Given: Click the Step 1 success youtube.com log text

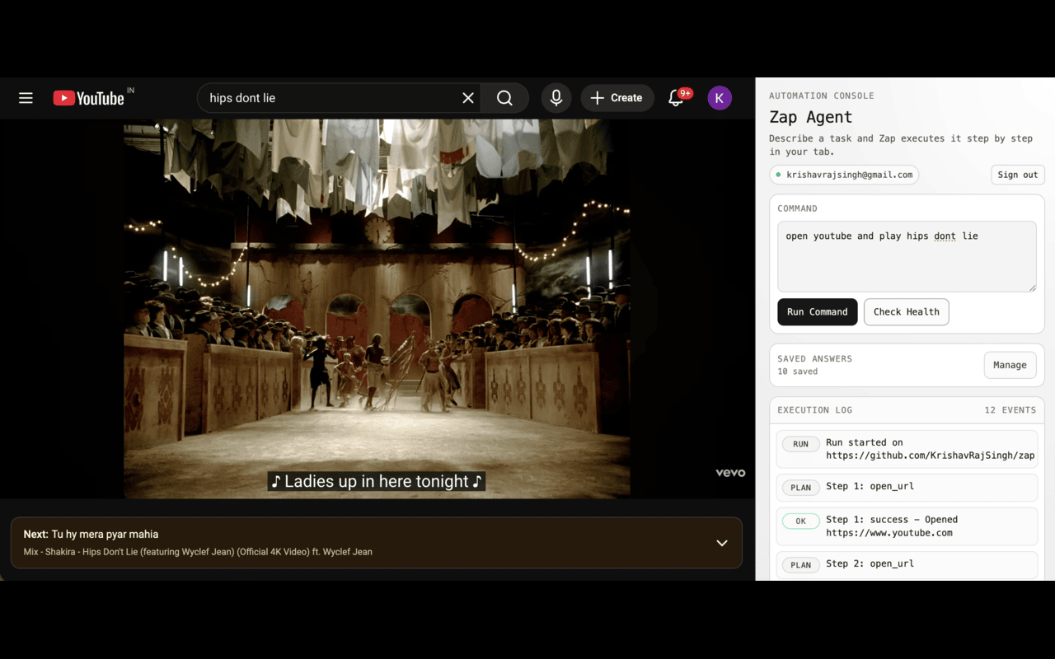Looking at the screenshot, I should coord(892,526).
